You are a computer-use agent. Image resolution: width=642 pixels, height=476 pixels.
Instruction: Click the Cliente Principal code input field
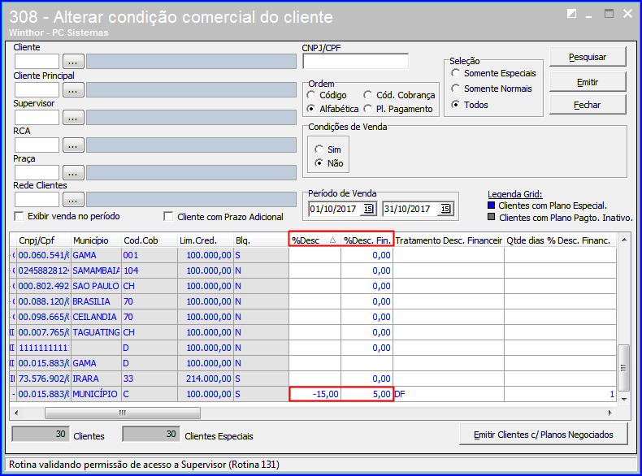[x=37, y=90]
